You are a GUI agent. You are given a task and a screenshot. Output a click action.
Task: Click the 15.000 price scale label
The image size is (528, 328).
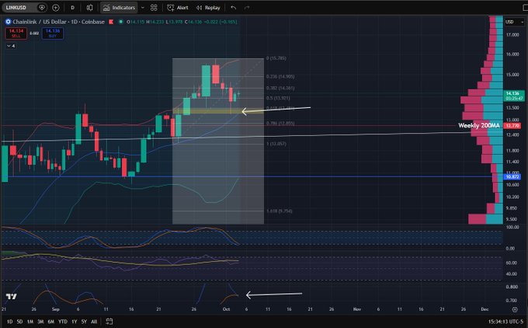(512, 75)
